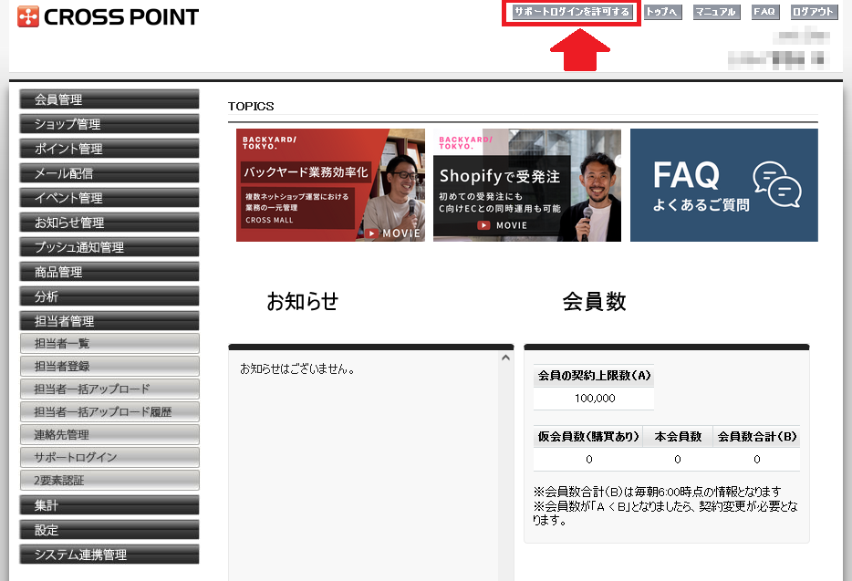Open イベント管理 menu

(x=109, y=198)
